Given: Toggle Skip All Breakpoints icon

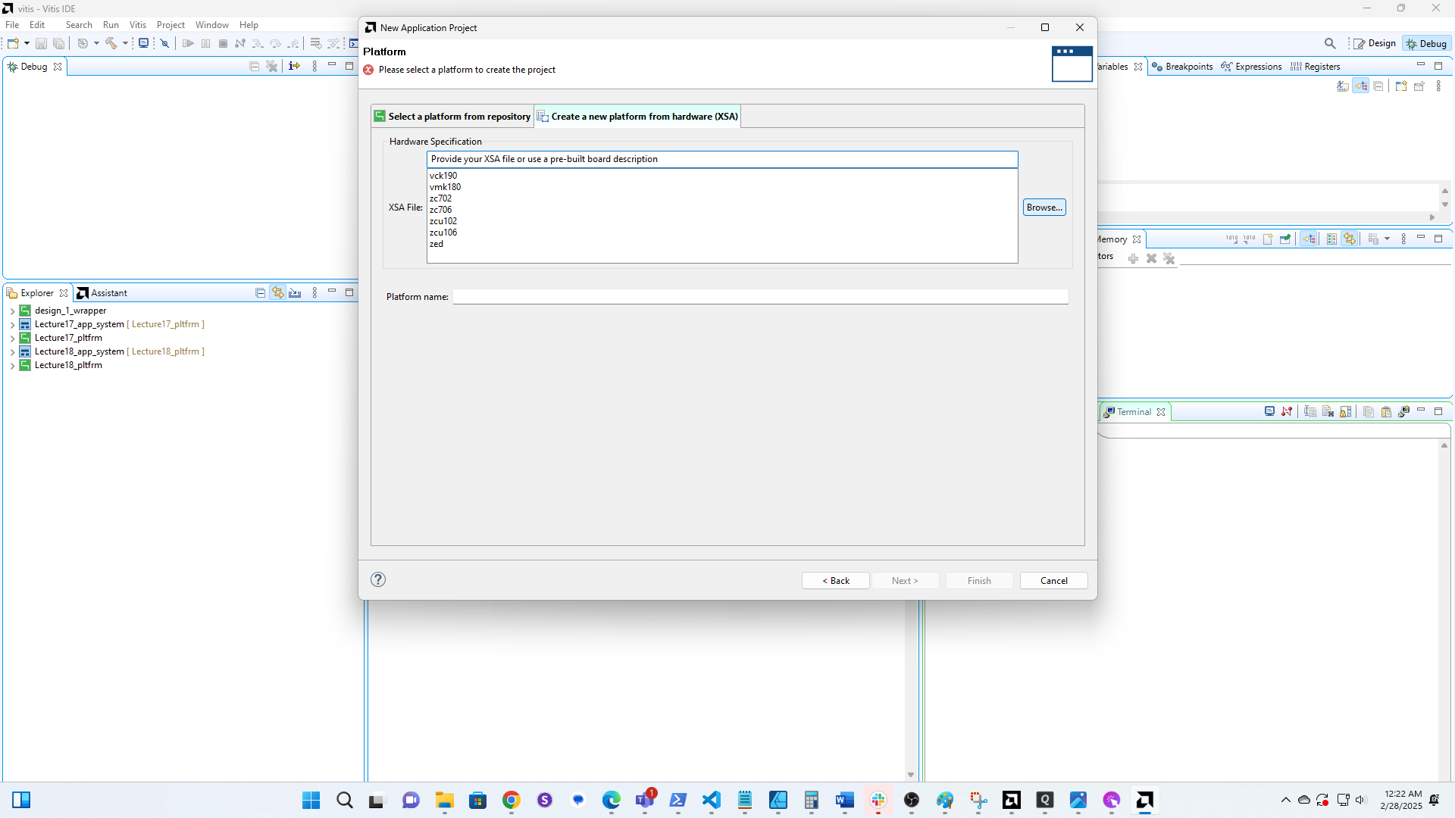Looking at the screenshot, I should [164, 43].
